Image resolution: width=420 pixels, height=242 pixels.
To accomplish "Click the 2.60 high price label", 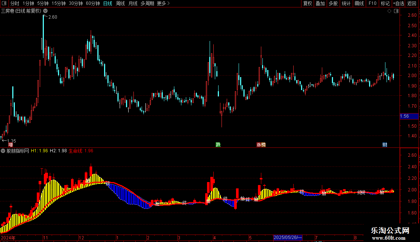I will 53,17.
